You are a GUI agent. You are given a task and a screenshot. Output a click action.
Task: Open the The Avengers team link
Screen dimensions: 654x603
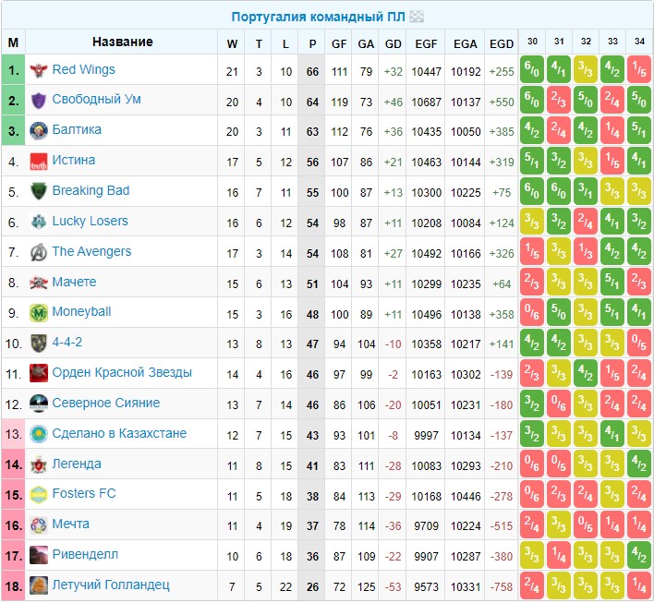click(91, 251)
